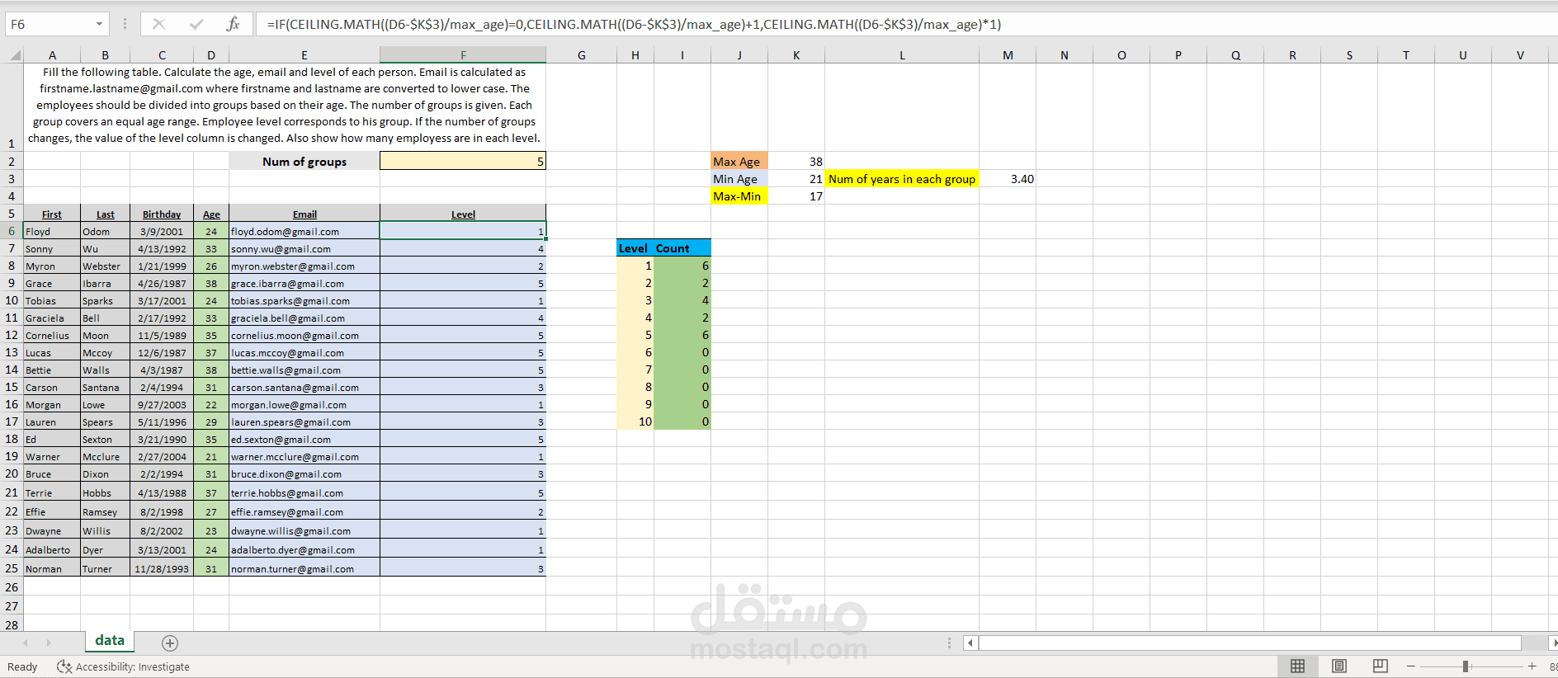
Task: Switch to Normal view icon
Action: [x=1297, y=666]
